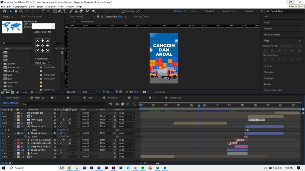Image resolution: width=305 pixels, height=171 pixels.
Task: Select the Puppet Pin tool
Action: (x=93, y=11)
